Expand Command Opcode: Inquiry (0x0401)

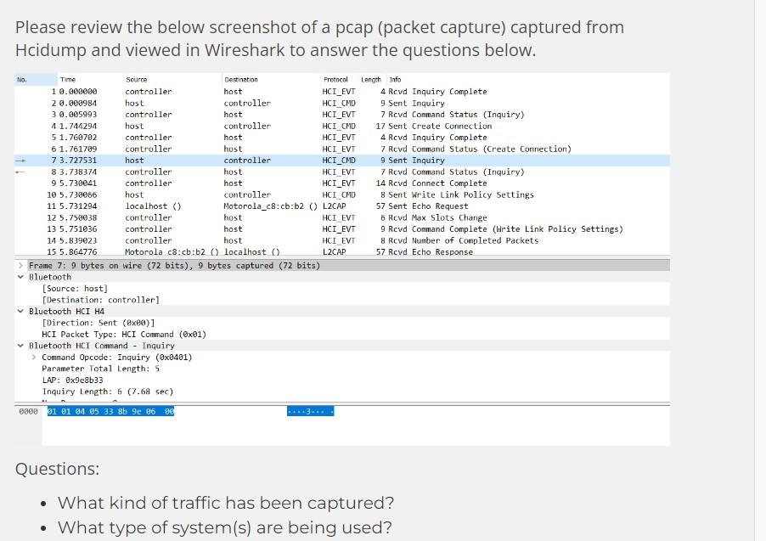point(34,358)
